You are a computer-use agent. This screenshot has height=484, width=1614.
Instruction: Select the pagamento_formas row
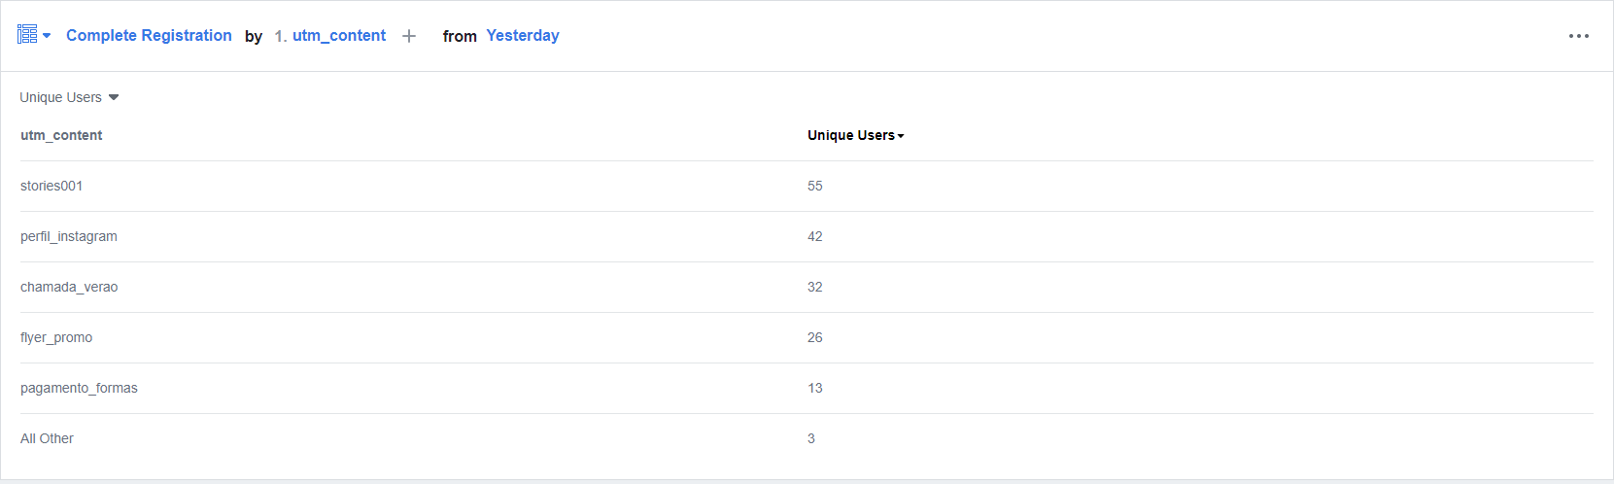pyautogui.click(x=79, y=388)
